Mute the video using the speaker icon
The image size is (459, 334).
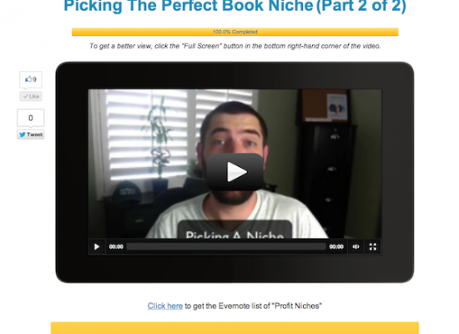[356, 246]
